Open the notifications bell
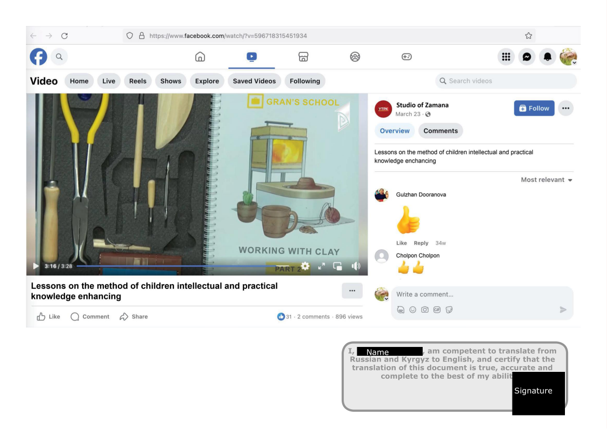 [x=547, y=57]
